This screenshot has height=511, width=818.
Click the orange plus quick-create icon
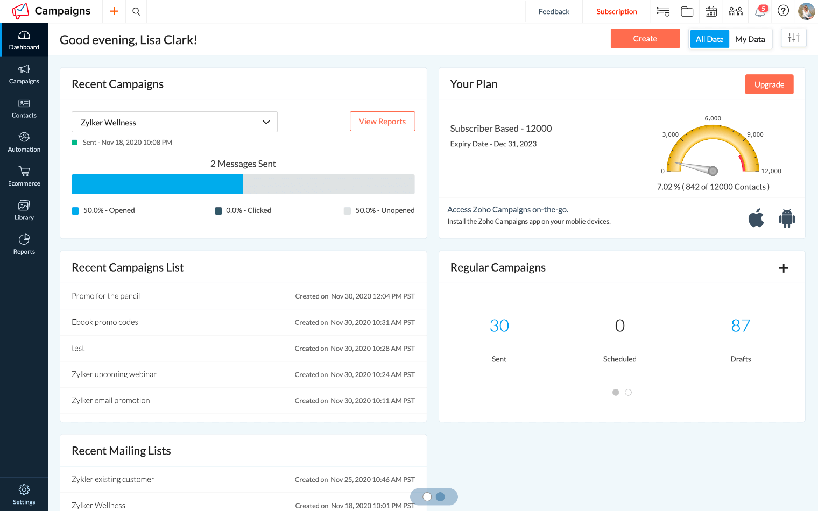pos(114,11)
